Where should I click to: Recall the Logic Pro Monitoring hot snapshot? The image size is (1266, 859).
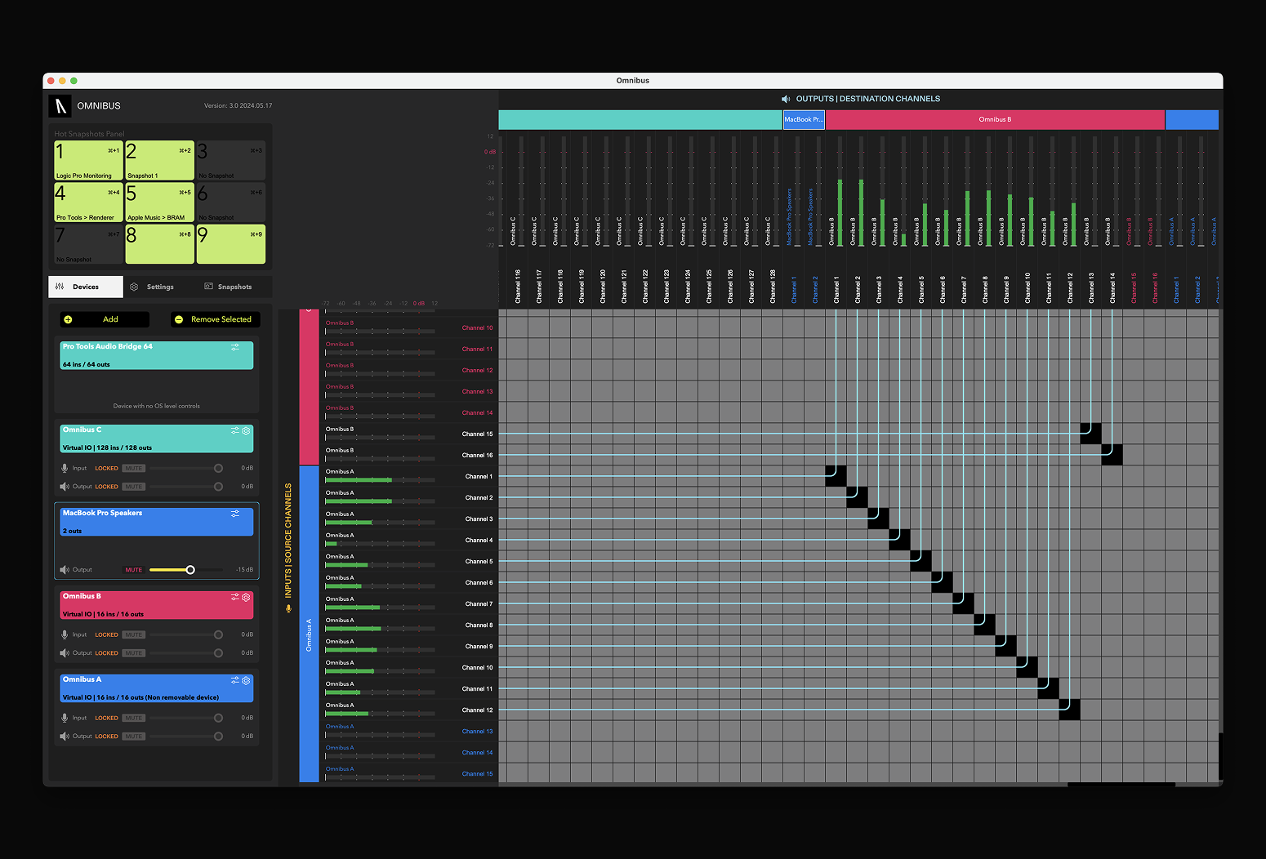(88, 160)
